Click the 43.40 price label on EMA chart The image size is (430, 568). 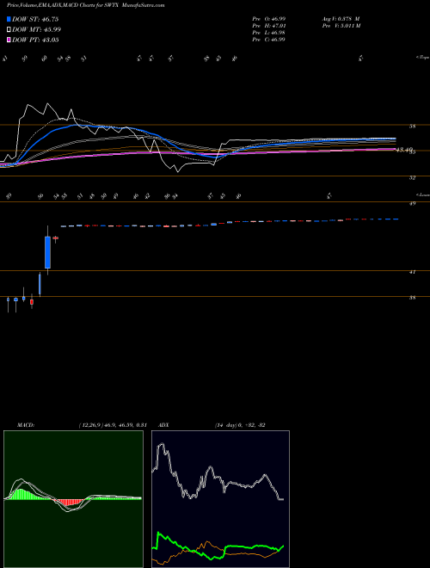click(x=404, y=150)
